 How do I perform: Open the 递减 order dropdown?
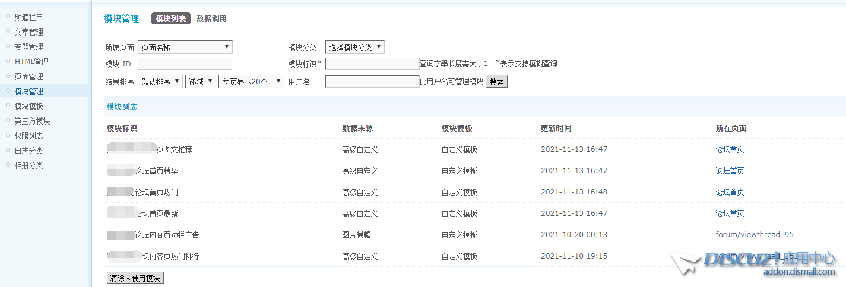point(200,82)
